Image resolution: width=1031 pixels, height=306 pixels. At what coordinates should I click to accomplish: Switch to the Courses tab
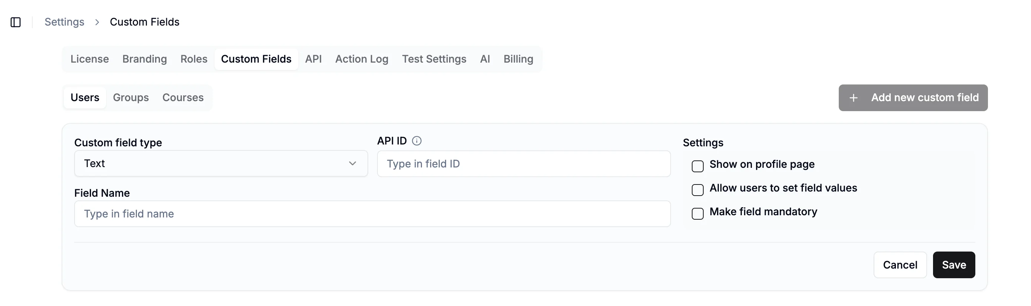[x=183, y=97]
